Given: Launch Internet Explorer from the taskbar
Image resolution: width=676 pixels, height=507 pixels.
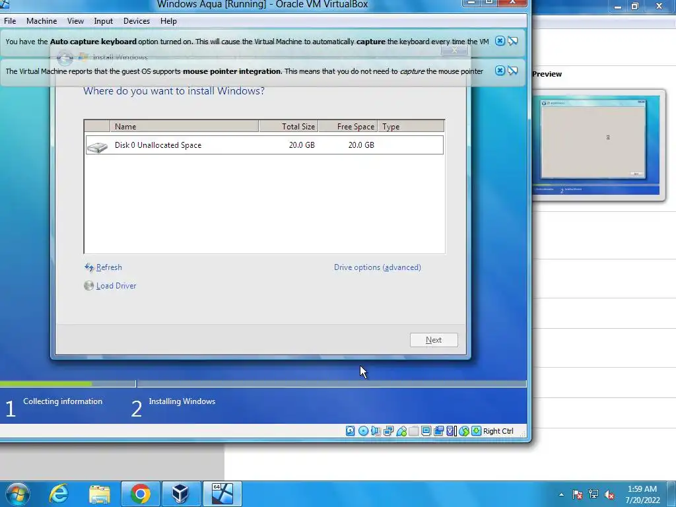Looking at the screenshot, I should (x=59, y=494).
